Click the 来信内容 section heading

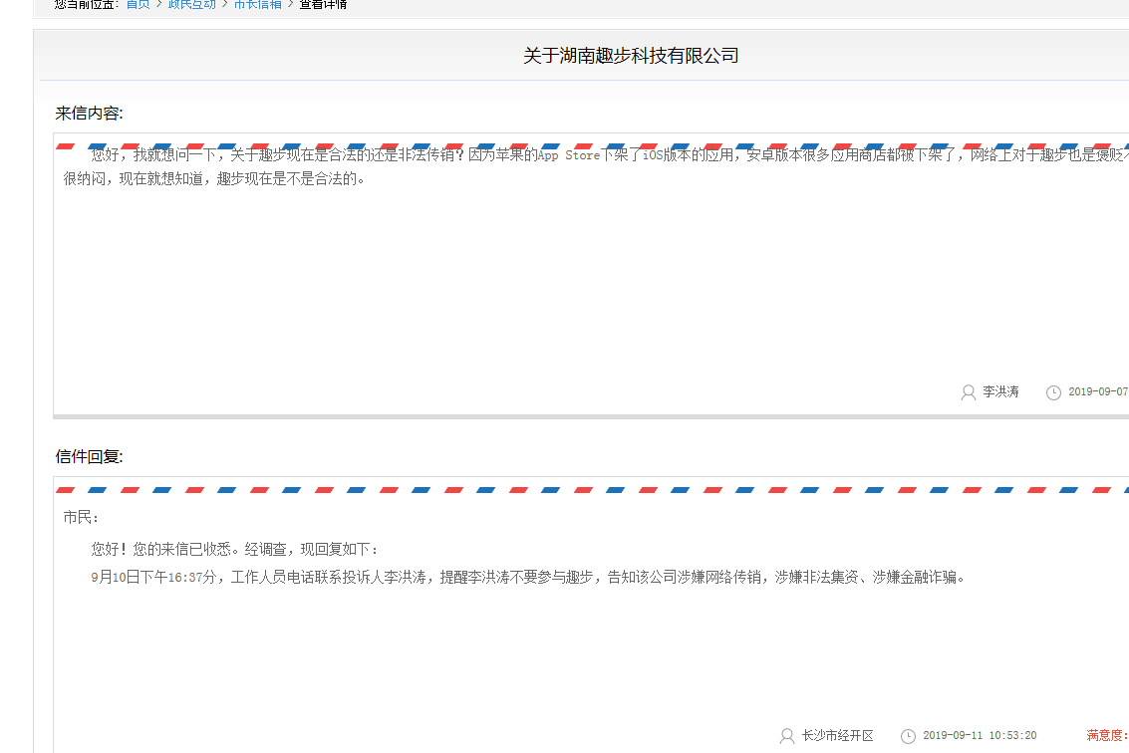(90, 113)
